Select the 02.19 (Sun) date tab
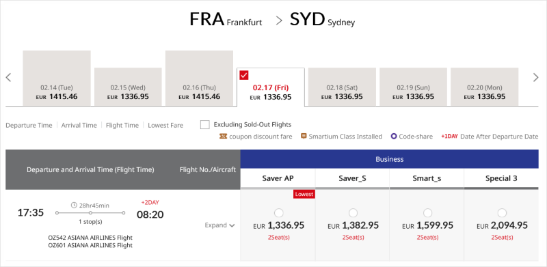Screen dimensions: 547x267 tap(414, 87)
